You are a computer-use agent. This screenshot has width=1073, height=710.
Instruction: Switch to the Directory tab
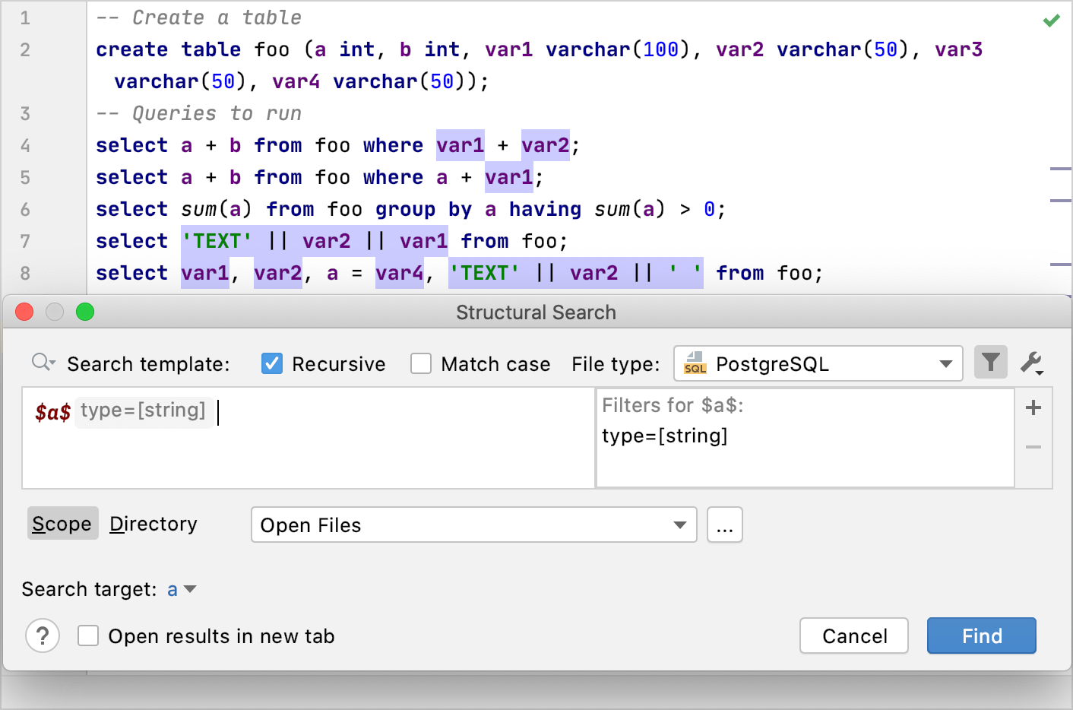click(153, 523)
